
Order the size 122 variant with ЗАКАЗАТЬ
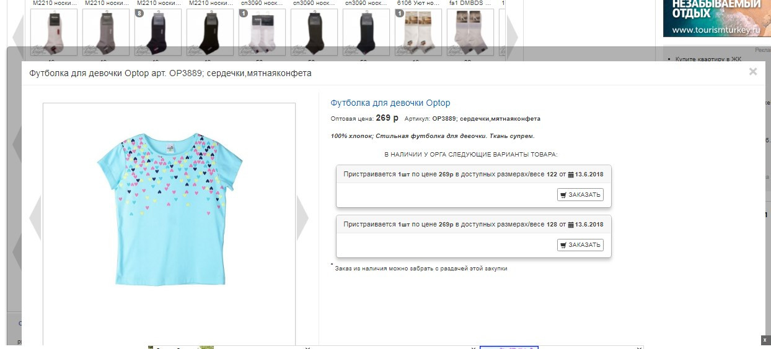580,195
